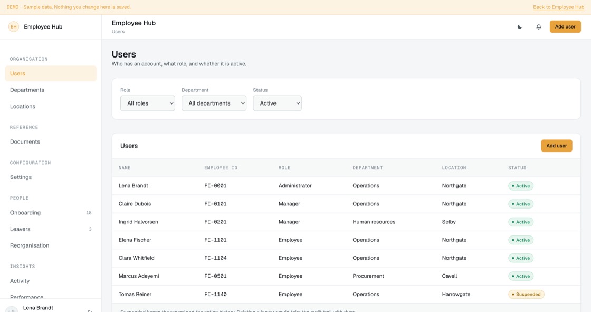Open the Status filter dropdown

coord(277,103)
